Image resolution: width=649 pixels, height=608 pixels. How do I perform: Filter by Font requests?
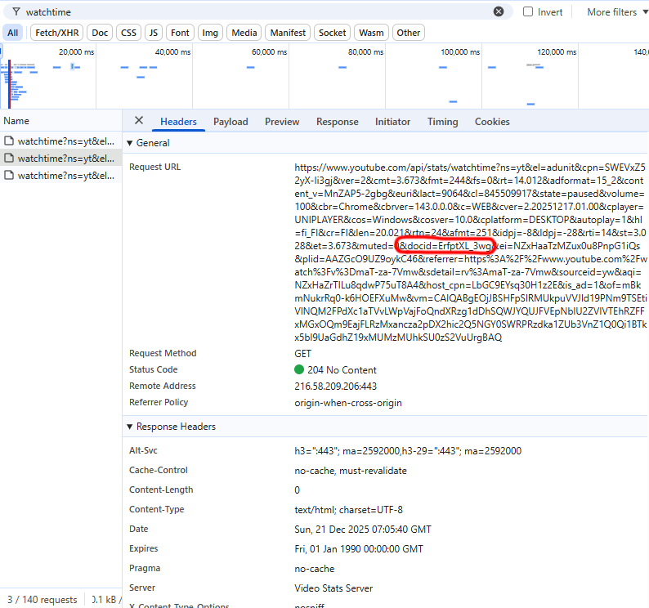pos(180,33)
